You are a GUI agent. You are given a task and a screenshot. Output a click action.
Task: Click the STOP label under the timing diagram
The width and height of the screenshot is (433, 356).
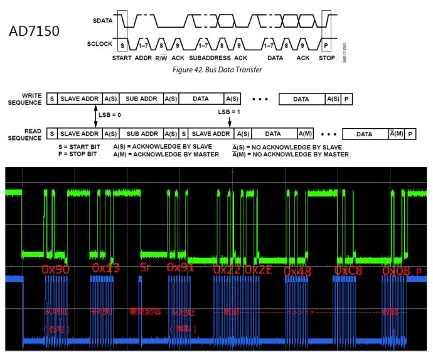(x=327, y=58)
